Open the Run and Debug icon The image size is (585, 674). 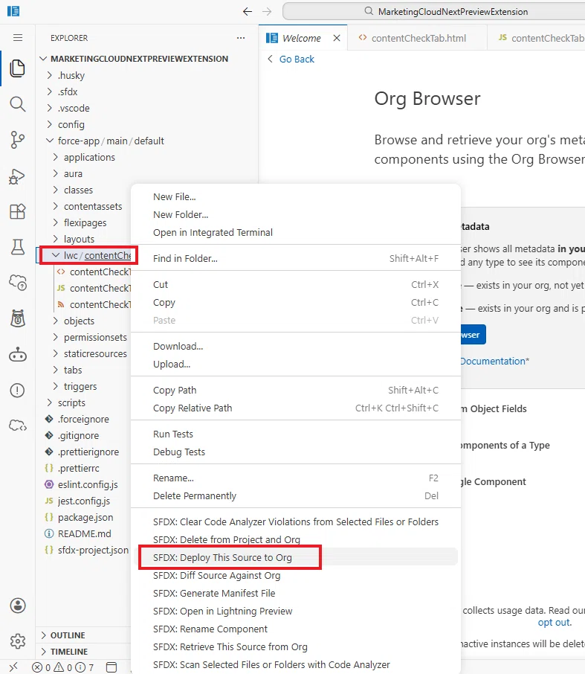18,176
